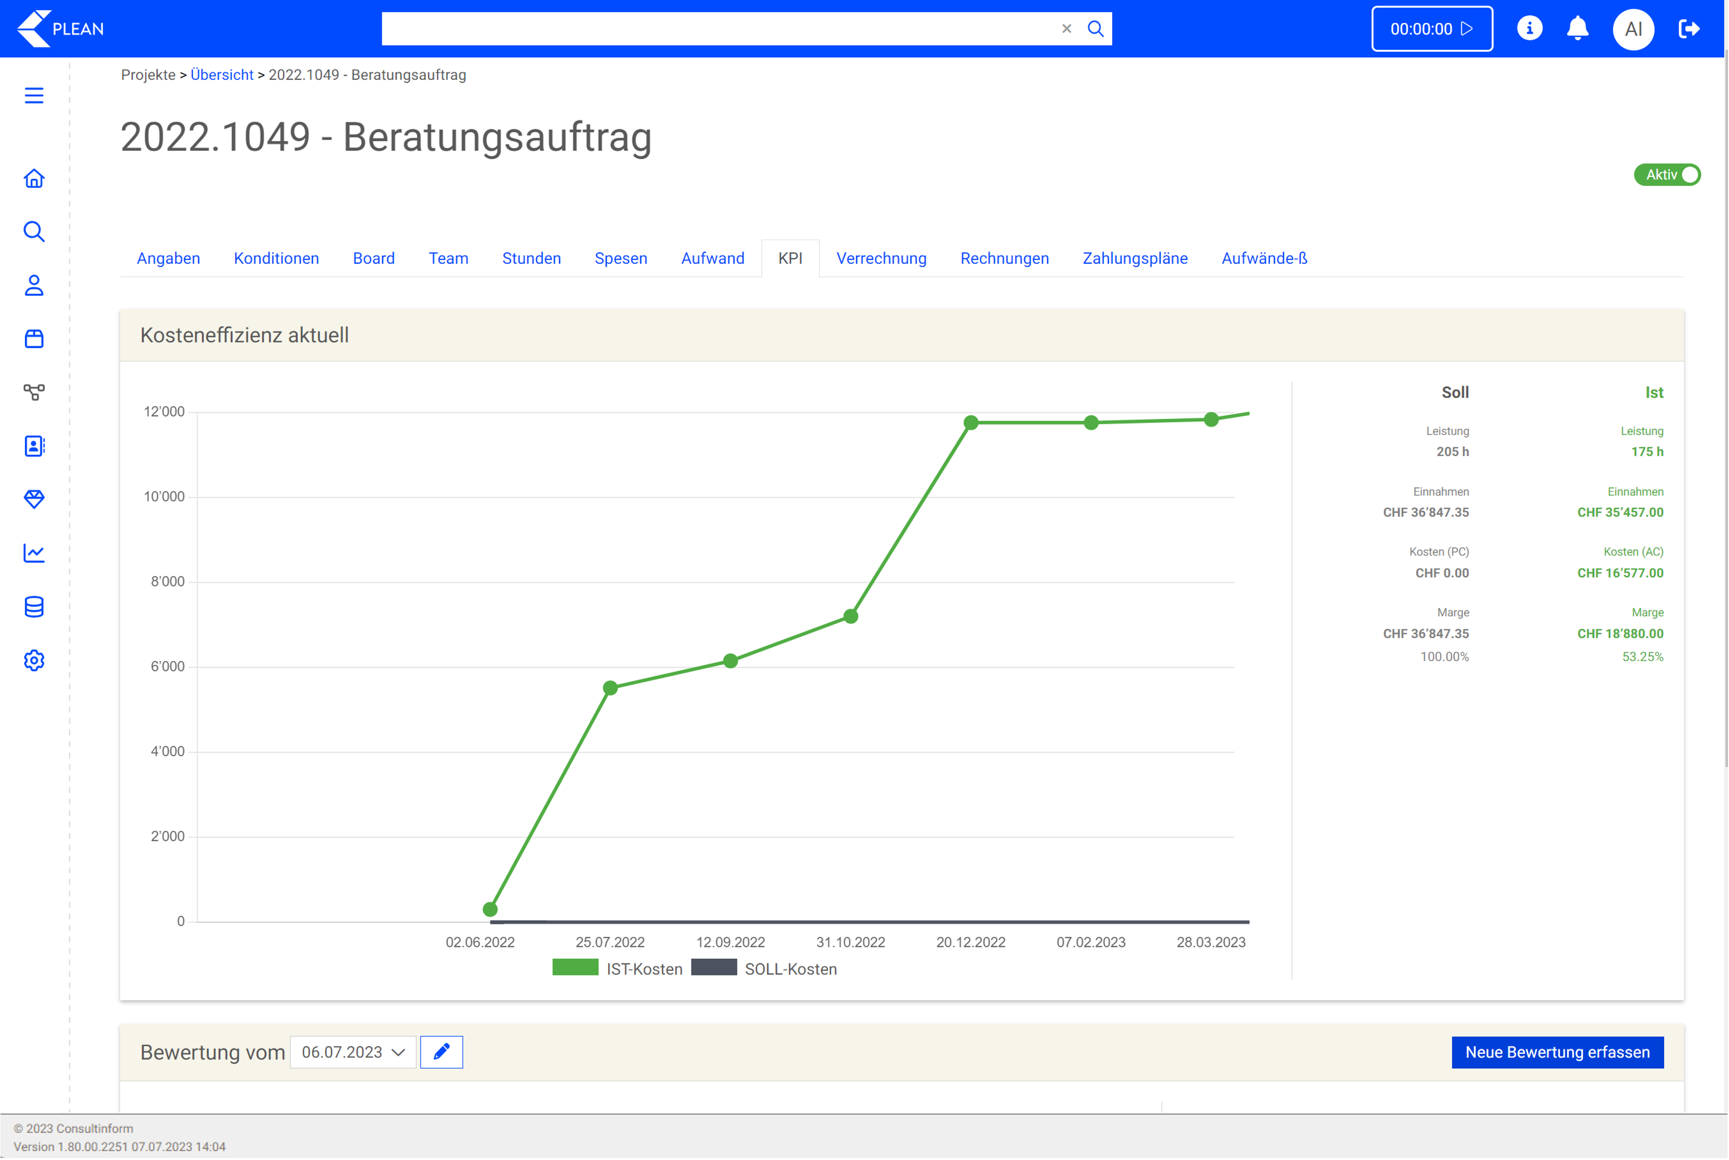Expand the Bewertung date dropdown 06.07.2023
Screen dimensions: 1729x1160
353,1051
